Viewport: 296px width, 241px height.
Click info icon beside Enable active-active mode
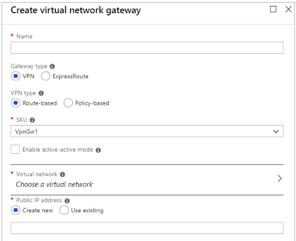click(98, 150)
